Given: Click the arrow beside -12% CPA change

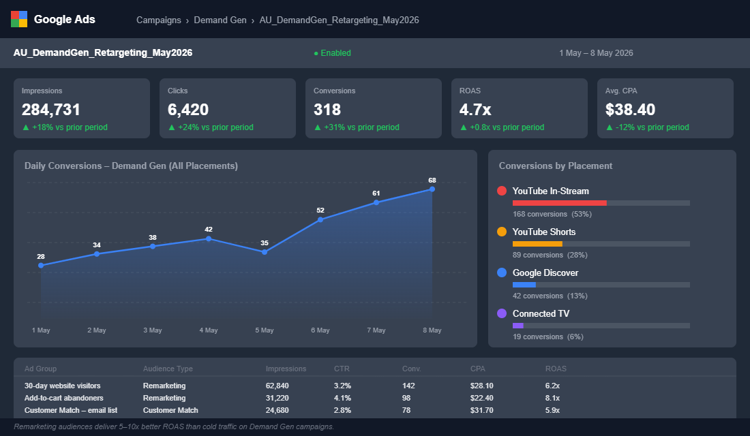Looking at the screenshot, I should [610, 127].
